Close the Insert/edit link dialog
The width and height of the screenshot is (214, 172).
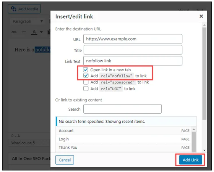tap(201, 16)
